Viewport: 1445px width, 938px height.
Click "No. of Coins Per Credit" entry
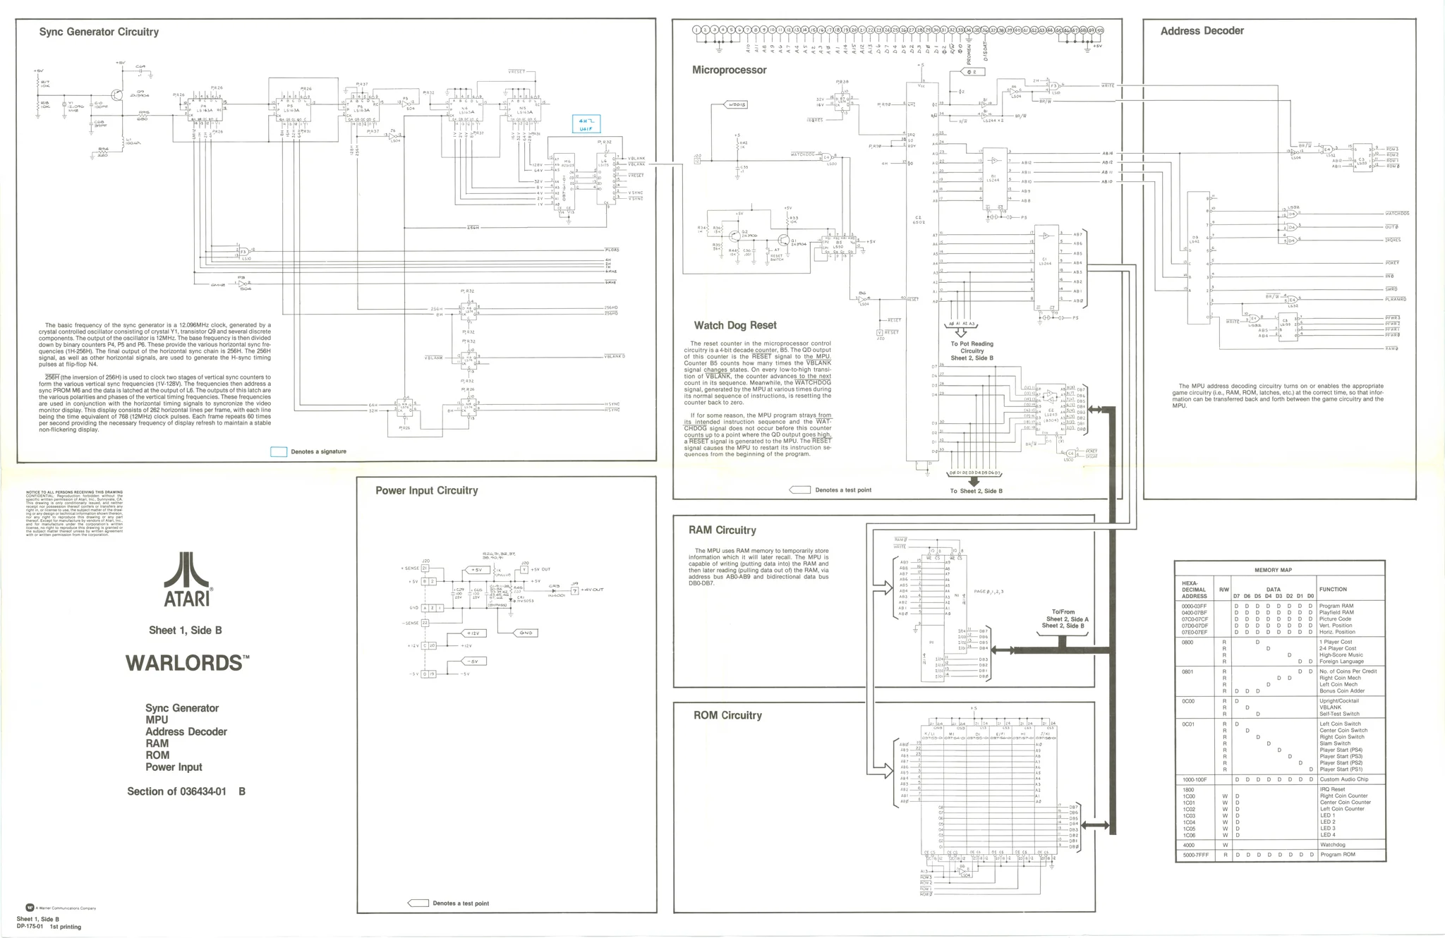(1348, 671)
